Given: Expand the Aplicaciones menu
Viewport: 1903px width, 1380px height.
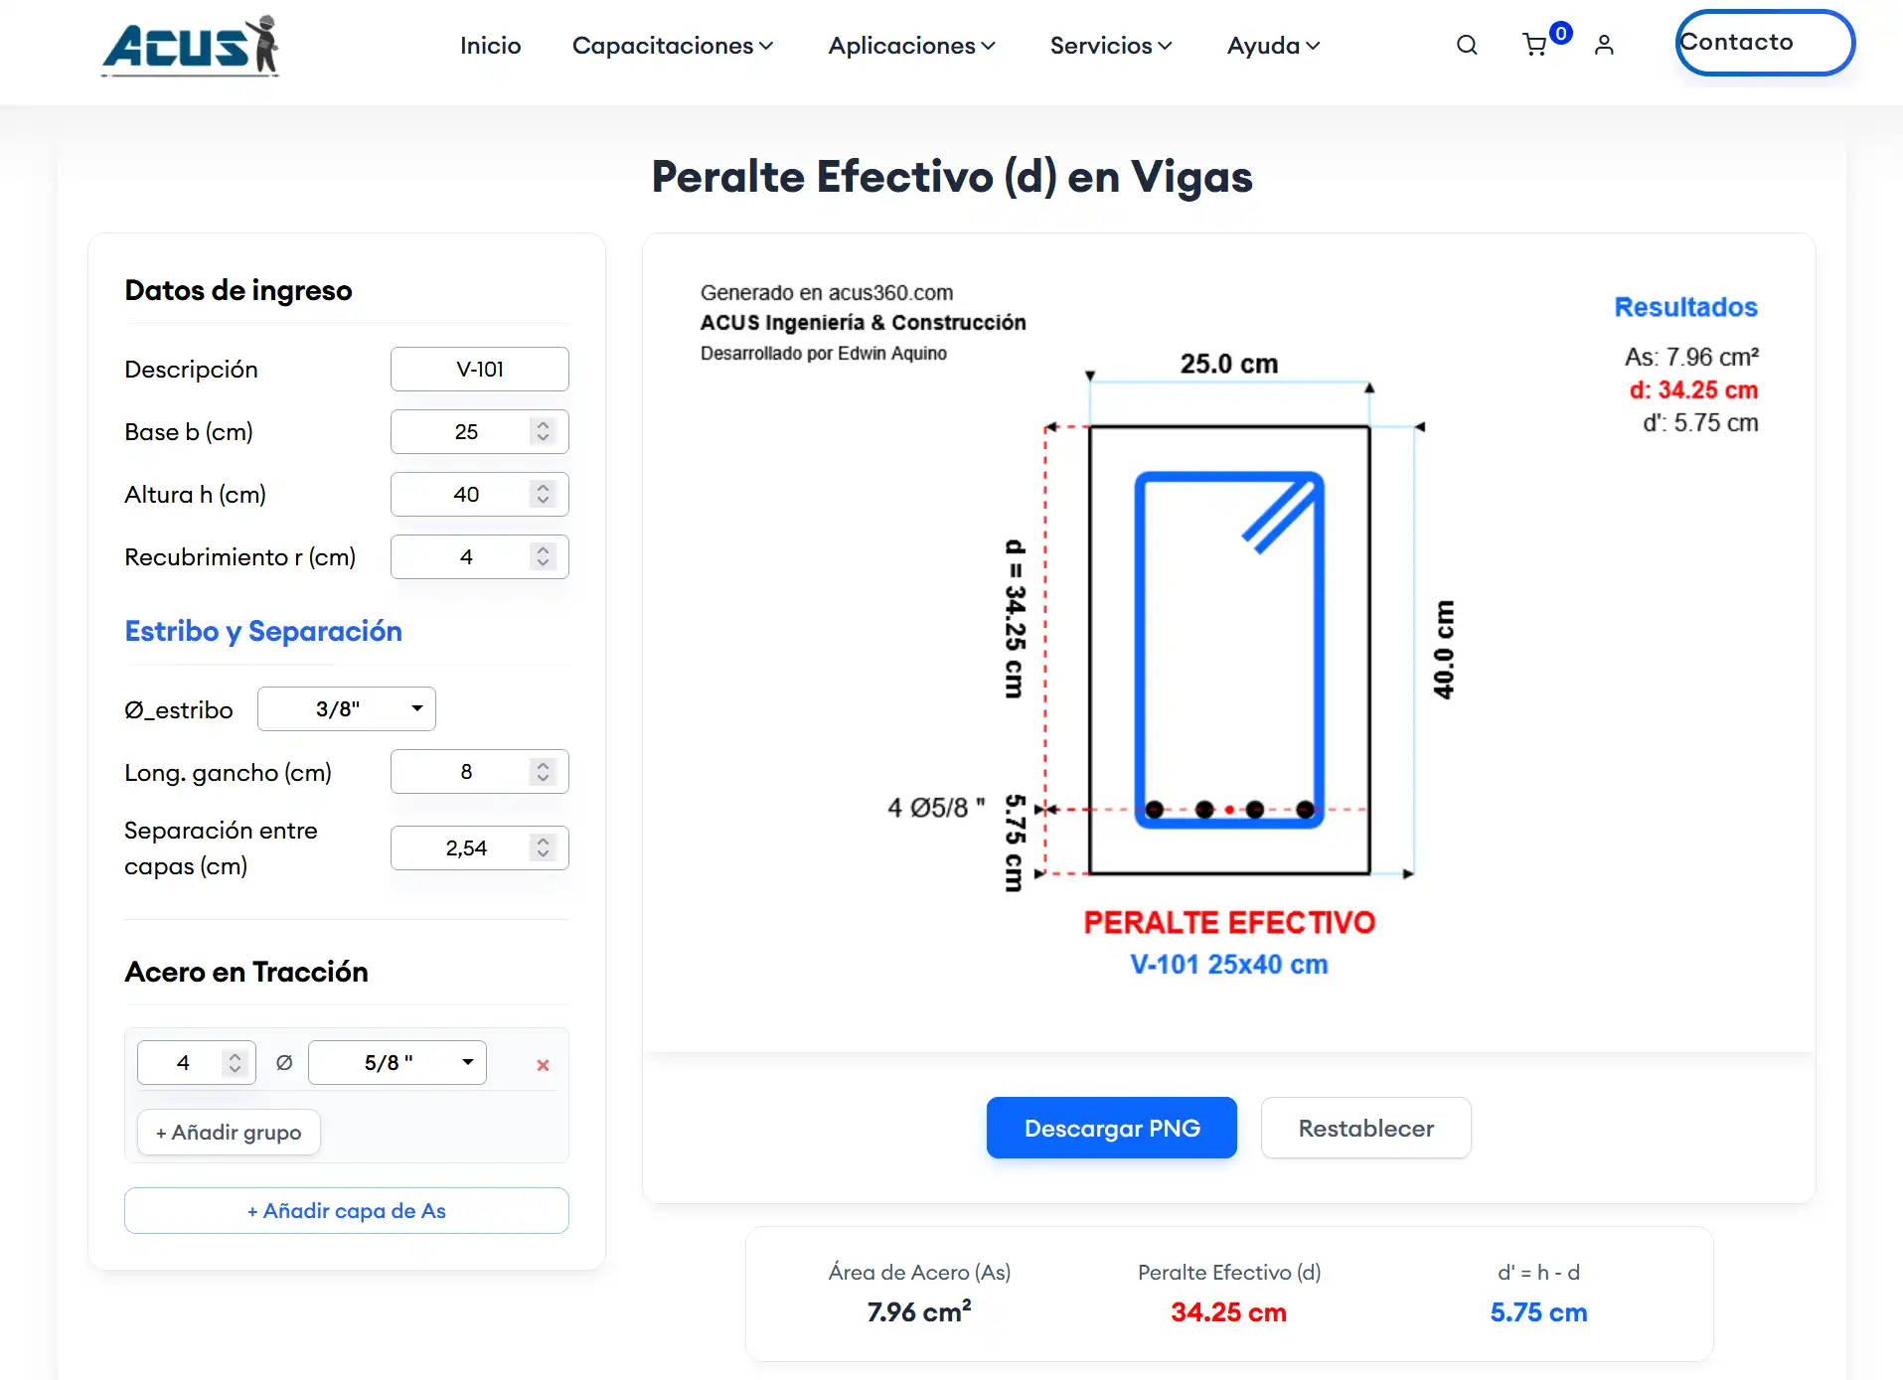Looking at the screenshot, I should 911,46.
